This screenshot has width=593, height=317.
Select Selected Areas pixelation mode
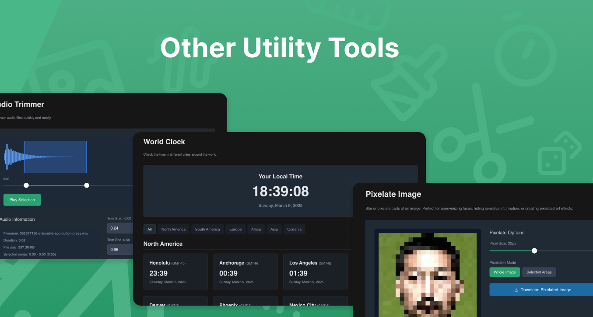point(539,272)
